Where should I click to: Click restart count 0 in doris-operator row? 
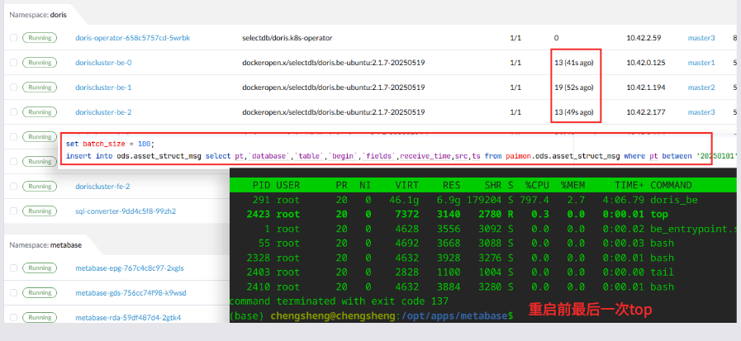click(556, 38)
